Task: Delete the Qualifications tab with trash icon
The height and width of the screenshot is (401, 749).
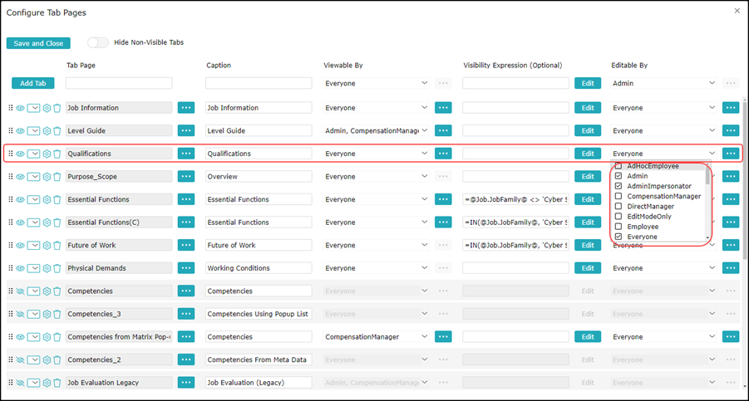Action: coord(57,154)
